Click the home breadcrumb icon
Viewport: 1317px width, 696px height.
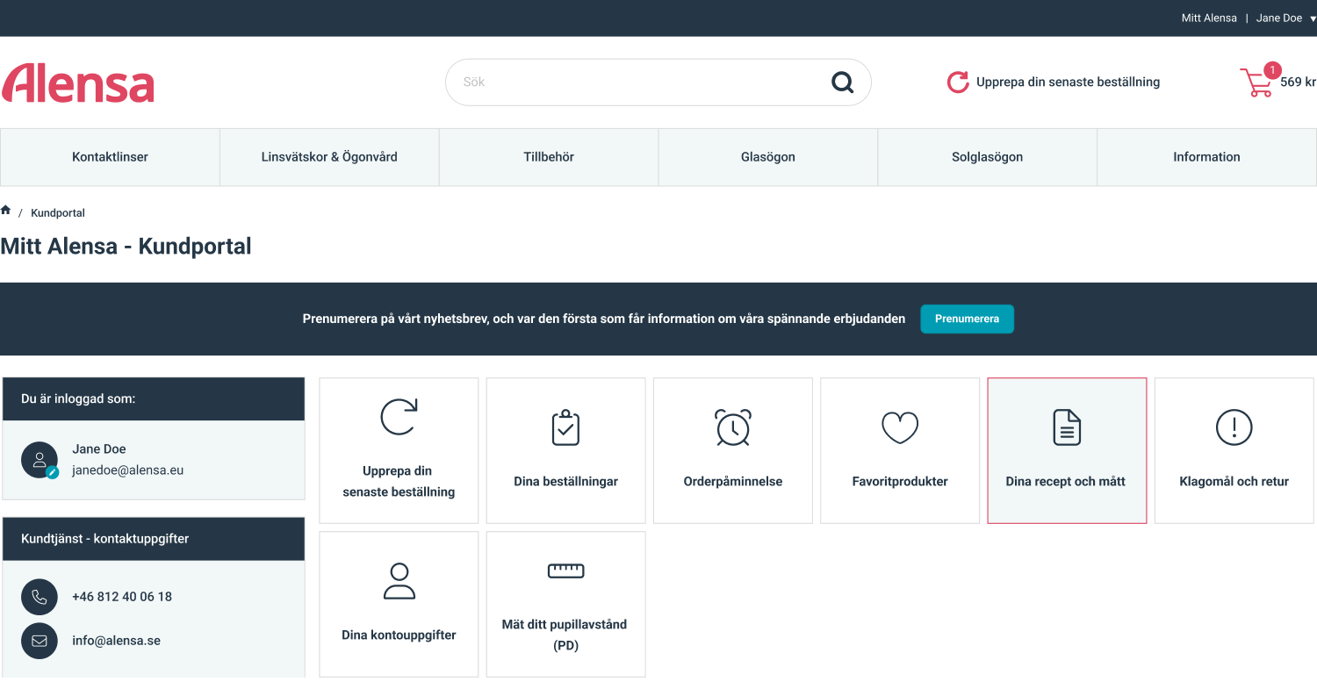[5, 211]
